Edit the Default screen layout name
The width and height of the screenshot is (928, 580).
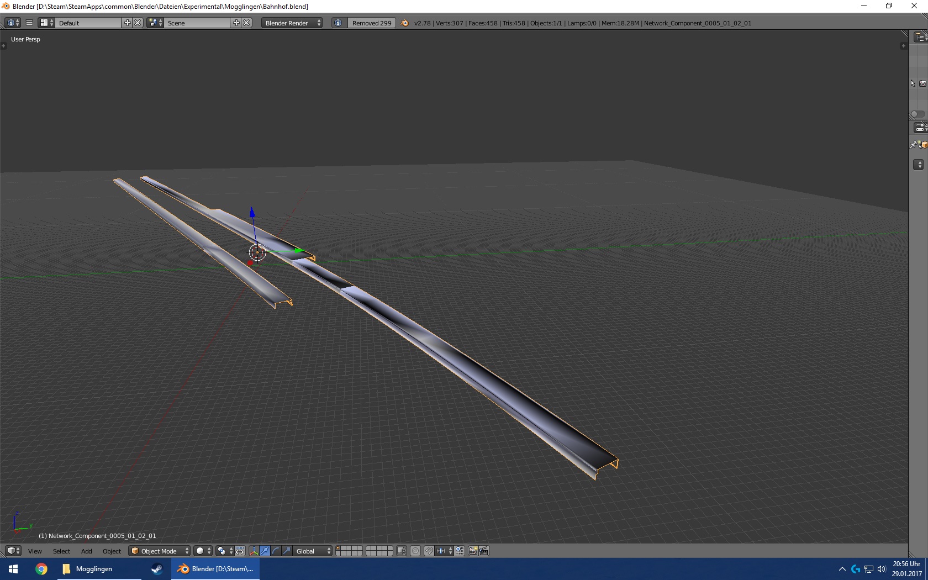88,23
